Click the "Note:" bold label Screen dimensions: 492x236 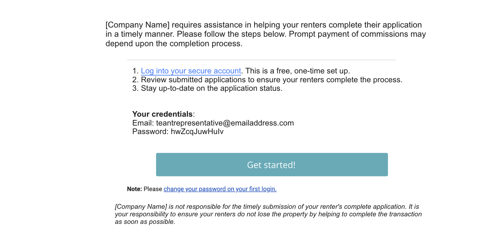[x=134, y=189]
